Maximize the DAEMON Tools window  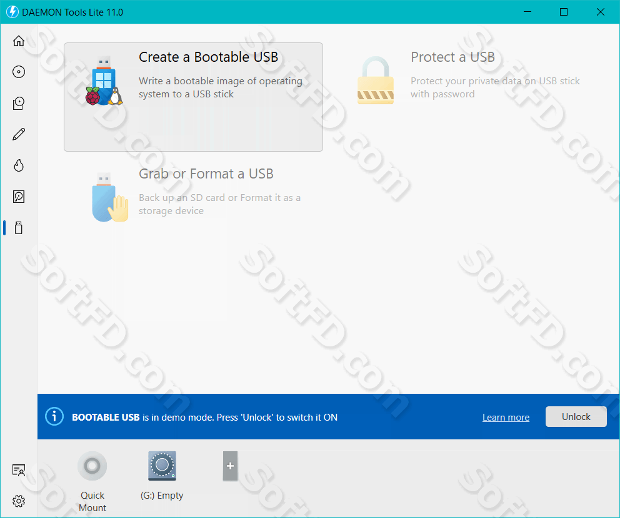point(564,12)
